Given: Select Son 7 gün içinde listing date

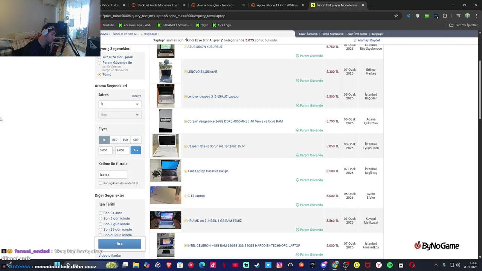Looking at the screenshot, I should coord(101,224).
